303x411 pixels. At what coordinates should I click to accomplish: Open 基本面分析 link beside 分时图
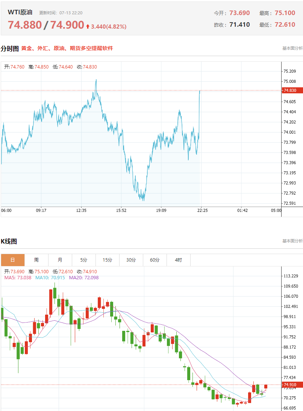pos(292,48)
